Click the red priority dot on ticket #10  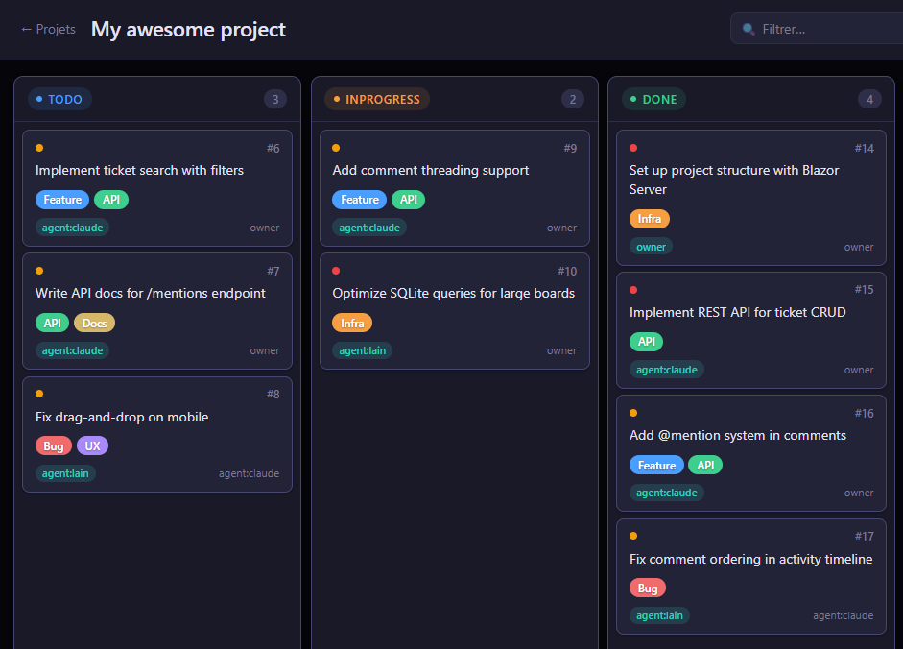pyautogui.click(x=336, y=271)
